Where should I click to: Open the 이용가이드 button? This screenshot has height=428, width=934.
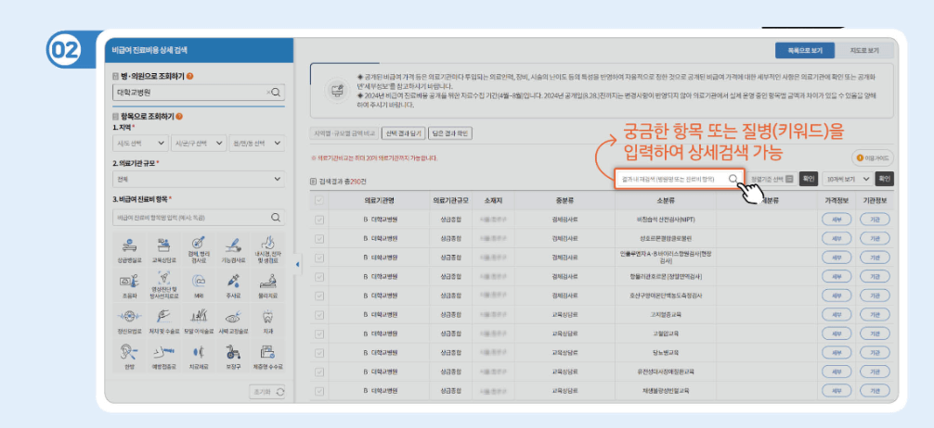pos(873,158)
